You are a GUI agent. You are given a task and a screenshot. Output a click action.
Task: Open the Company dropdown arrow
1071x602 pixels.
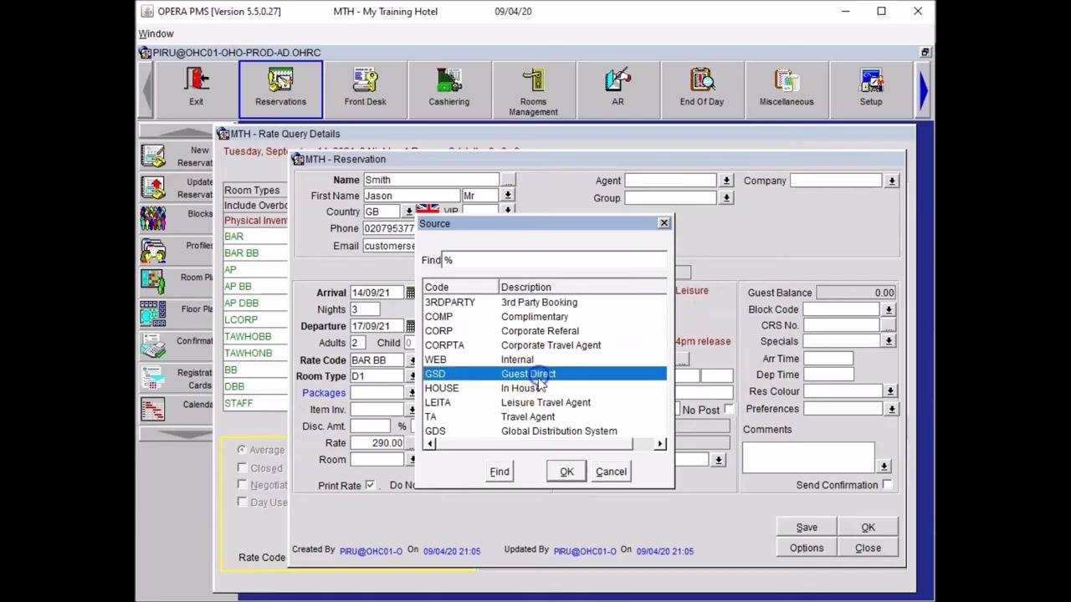coord(892,181)
